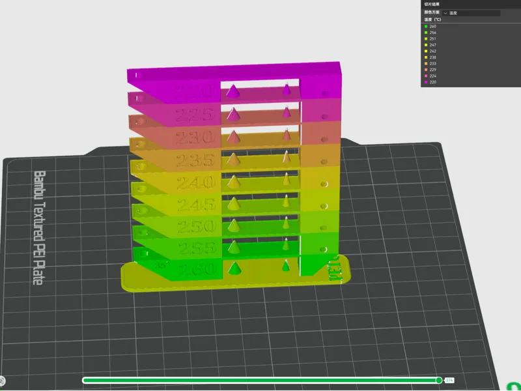The width and height of the screenshot is (521, 391).
Task: Click the orange 233 temperature swatch
Action: coord(426,63)
